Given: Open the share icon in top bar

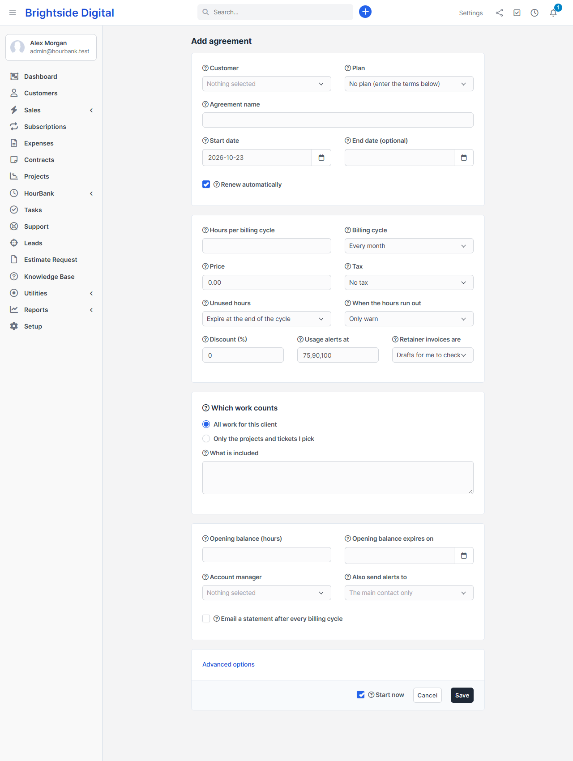Looking at the screenshot, I should pyautogui.click(x=499, y=13).
